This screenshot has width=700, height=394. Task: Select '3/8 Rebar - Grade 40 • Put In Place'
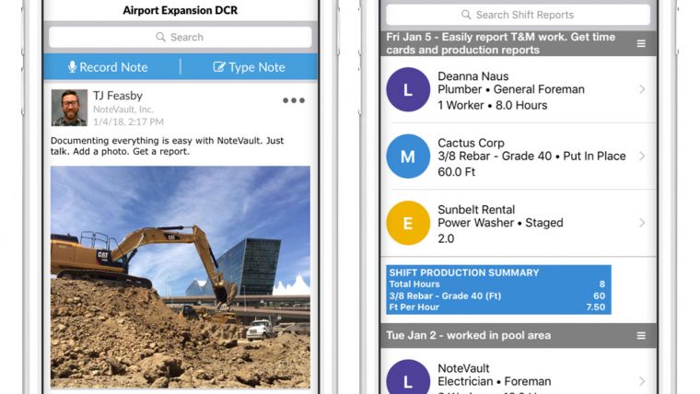pos(531,156)
